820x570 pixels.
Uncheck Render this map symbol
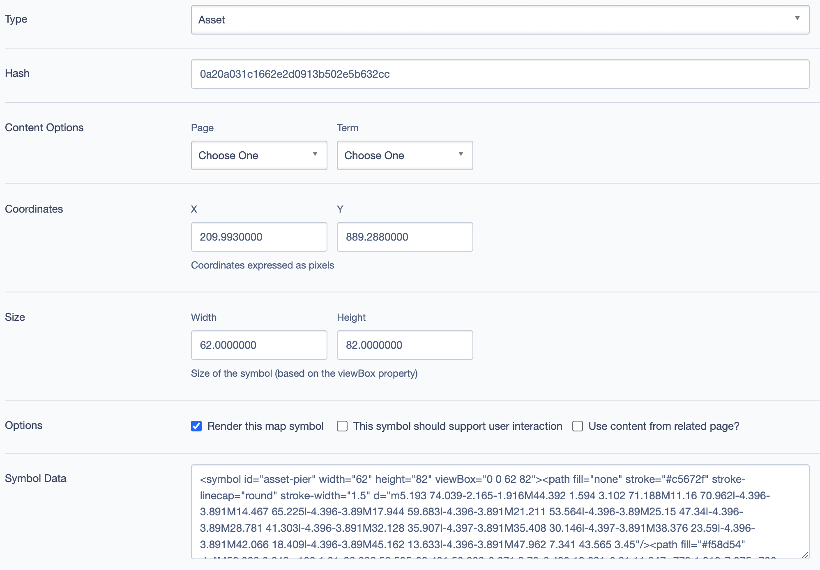196,426
